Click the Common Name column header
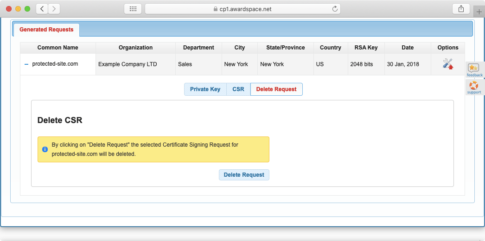The image size is (485, 241). point(57,48)
